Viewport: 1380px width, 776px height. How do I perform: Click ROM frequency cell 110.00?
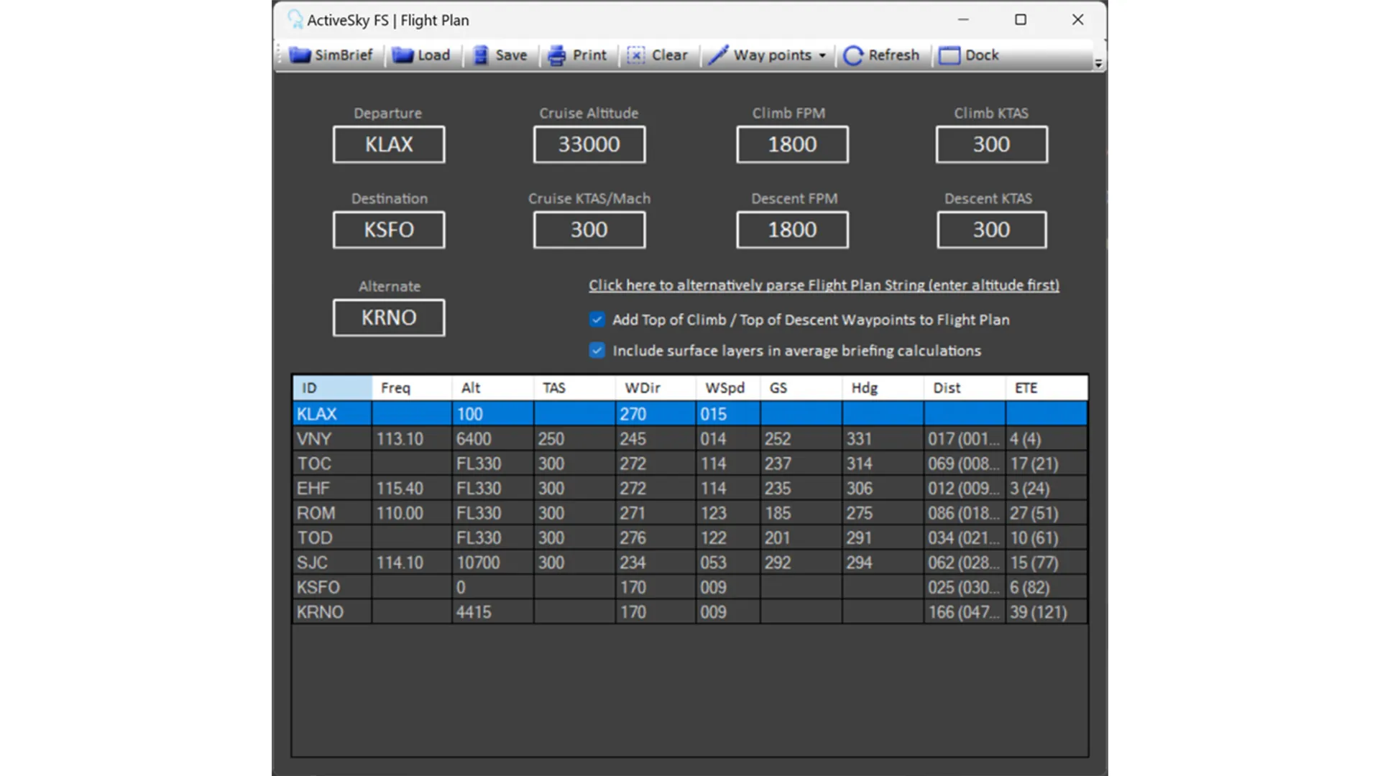pos(412,513)
